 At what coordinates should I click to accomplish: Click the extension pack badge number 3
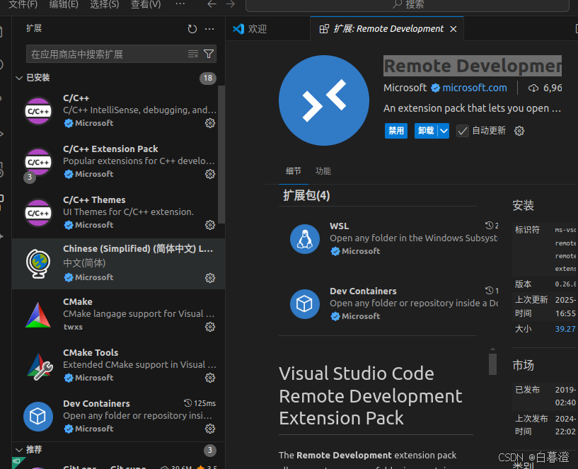coord(30,178)
